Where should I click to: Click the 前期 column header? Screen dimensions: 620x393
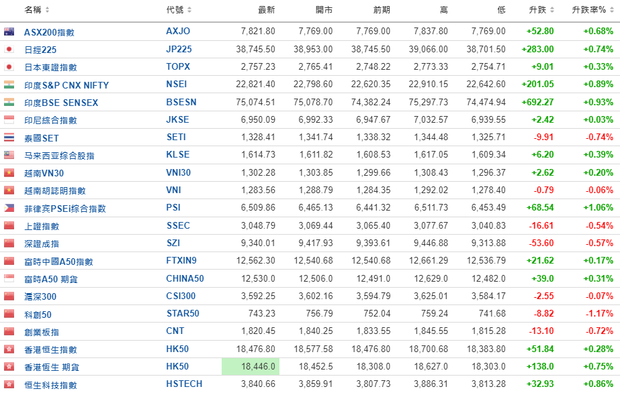(x=382, y=10)
